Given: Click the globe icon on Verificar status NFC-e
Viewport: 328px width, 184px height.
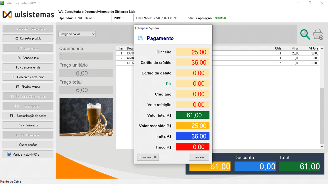Looking at the screenshot, I should tap(9, 154).
